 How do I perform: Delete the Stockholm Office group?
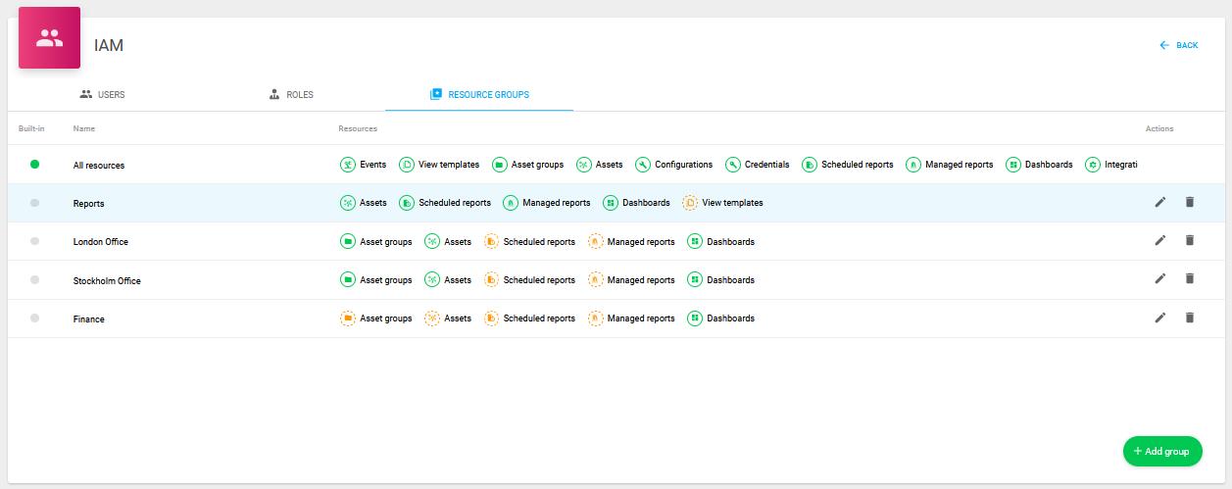coord(1190,278)
